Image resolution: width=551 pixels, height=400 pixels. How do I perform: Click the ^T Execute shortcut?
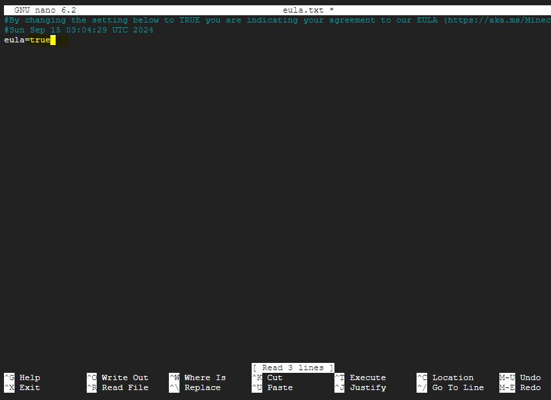click(x=360, y=377)
